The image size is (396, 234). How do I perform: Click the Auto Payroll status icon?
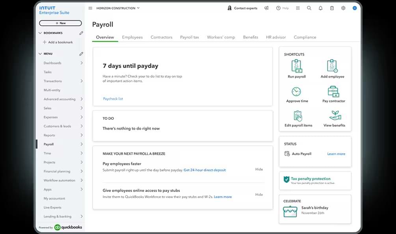tap(287, 154)
